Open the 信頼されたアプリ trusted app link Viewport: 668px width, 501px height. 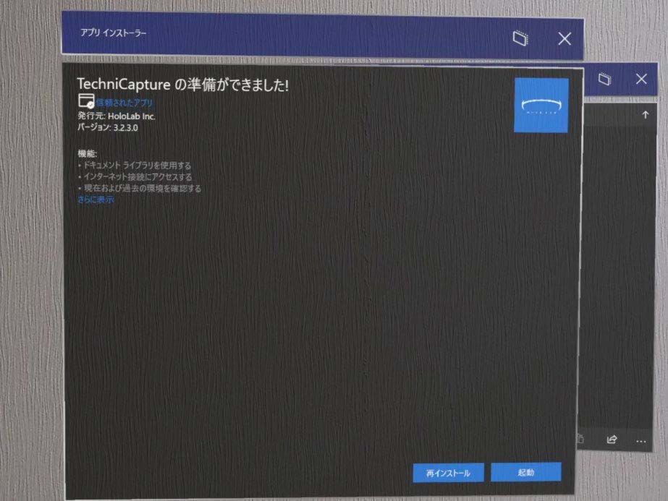(124, 103)
